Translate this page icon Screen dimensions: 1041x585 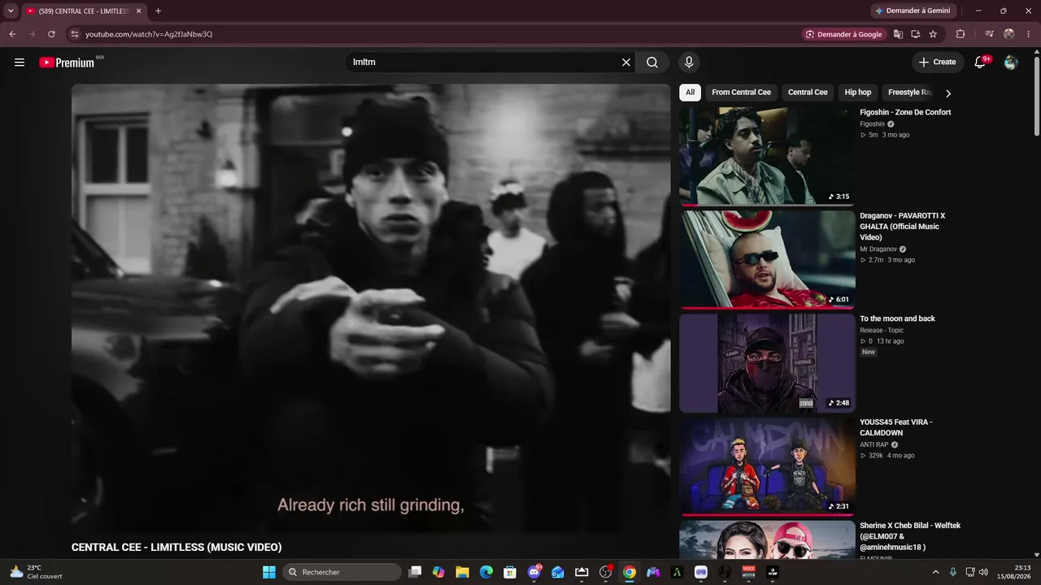(898, 34)
